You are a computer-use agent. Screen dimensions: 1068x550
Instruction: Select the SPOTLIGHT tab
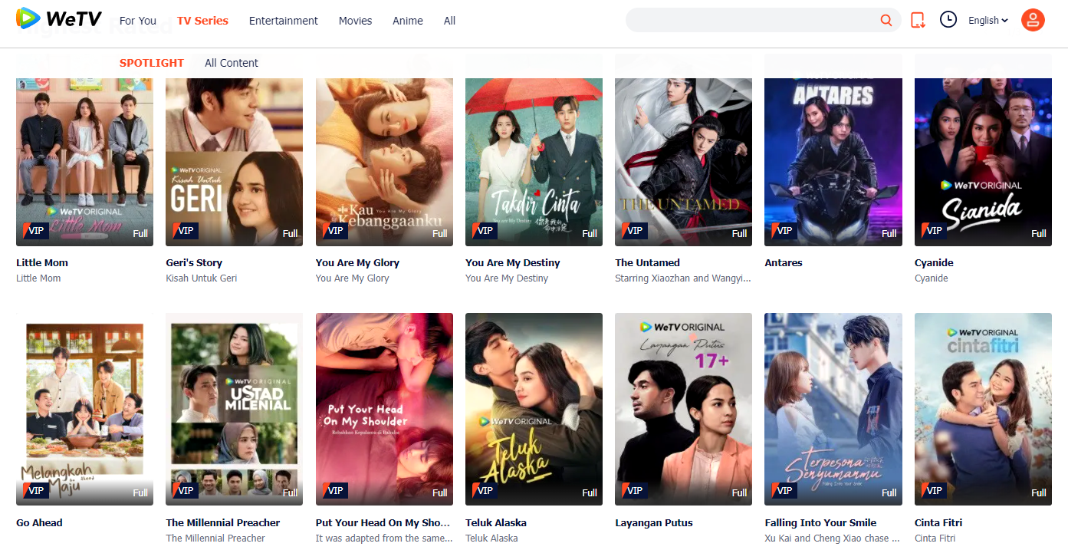point(152,63)
